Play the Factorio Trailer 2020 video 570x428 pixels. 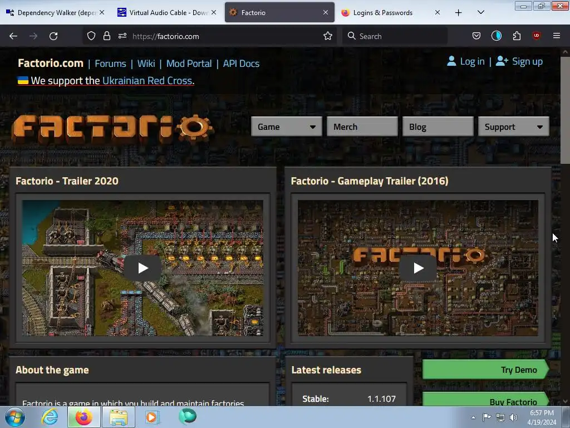[142, 268]
